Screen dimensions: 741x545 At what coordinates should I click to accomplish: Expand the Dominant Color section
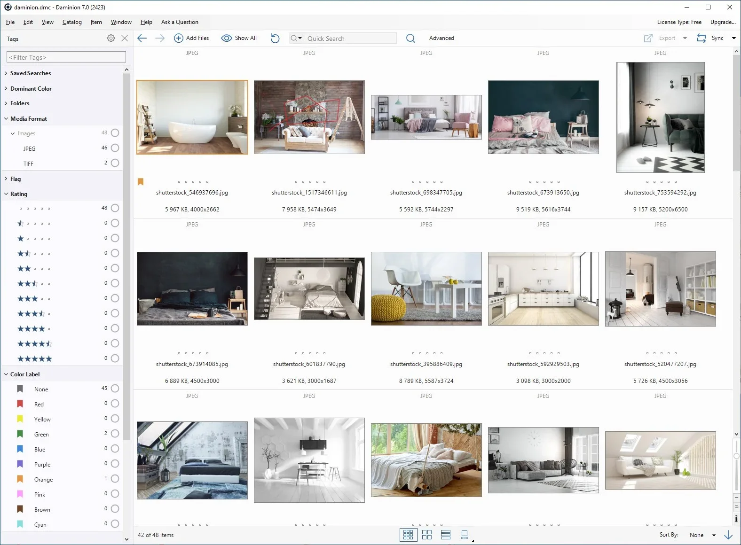(31, 89)
